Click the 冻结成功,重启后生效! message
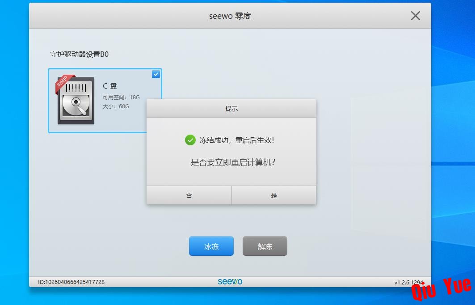Viewport: 475px width, 305px height. pyautogui.click(x=237, y=140)
